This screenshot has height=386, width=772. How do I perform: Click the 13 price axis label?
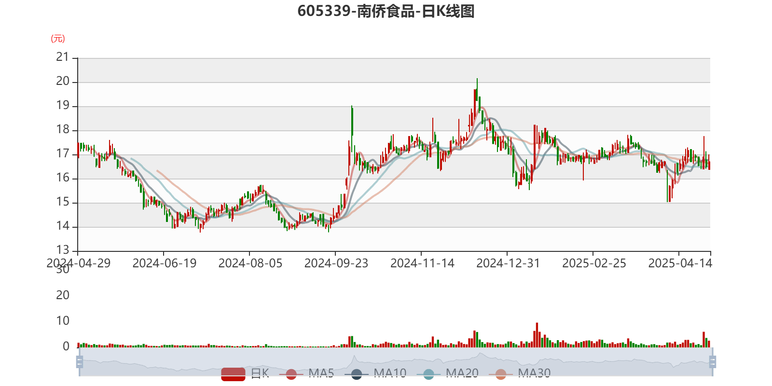point(63,250)
